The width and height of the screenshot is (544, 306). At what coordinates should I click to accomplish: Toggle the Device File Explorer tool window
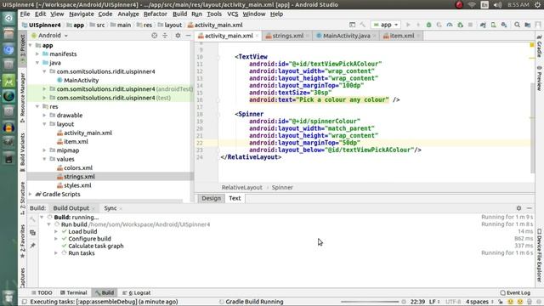click(539, 255)
